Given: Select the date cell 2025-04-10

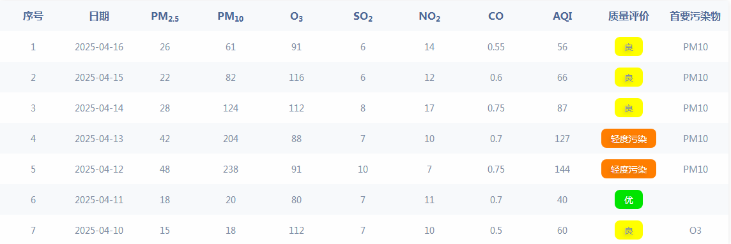Looking at the screenshot, I should point(99,231).
